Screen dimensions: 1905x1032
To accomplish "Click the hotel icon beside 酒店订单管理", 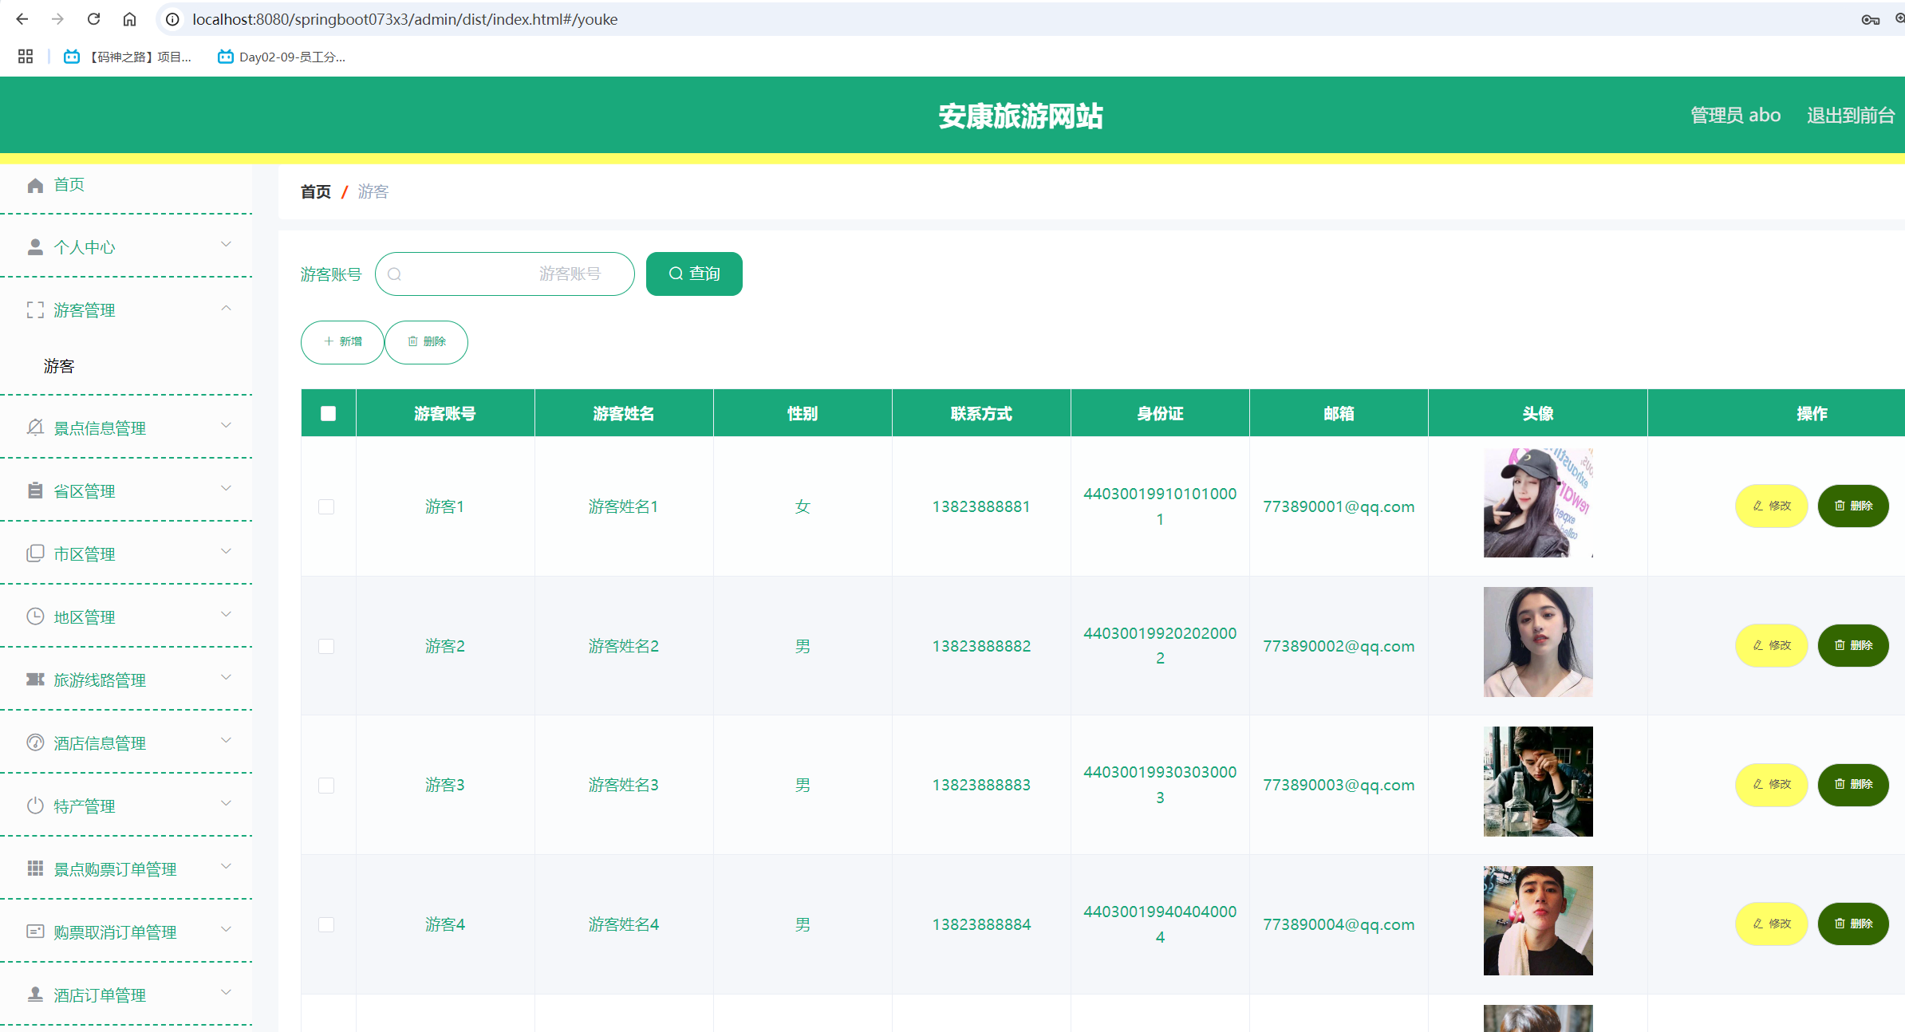I will pyautogui.click(x=35, y=995).
